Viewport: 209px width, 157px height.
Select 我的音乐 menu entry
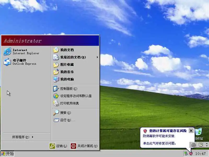point(76,72)
